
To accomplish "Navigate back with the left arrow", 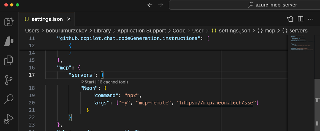I will pyautogui.click(x=150, y=5).
